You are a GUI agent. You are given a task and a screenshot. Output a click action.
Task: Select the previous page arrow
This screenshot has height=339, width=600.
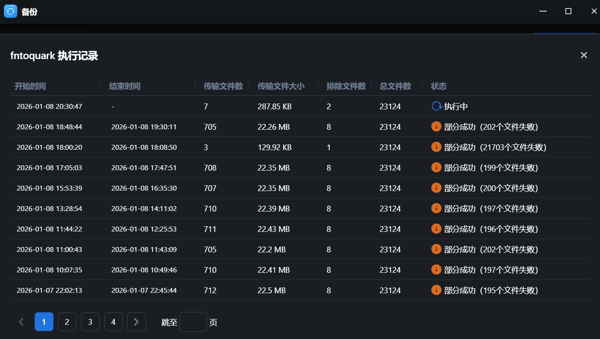point(21,322)
